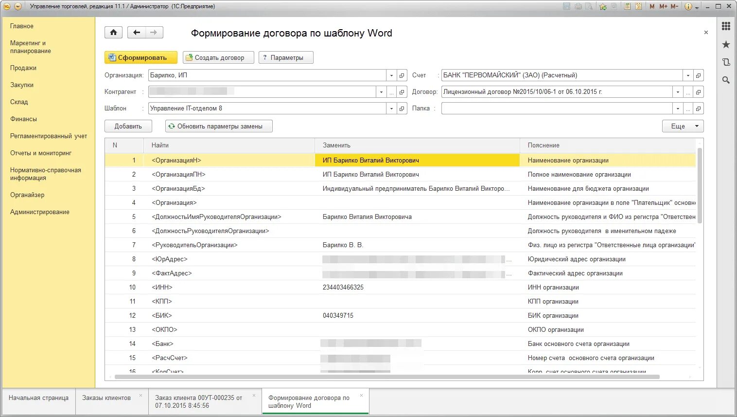Open the Договор record with open icon

699,92
